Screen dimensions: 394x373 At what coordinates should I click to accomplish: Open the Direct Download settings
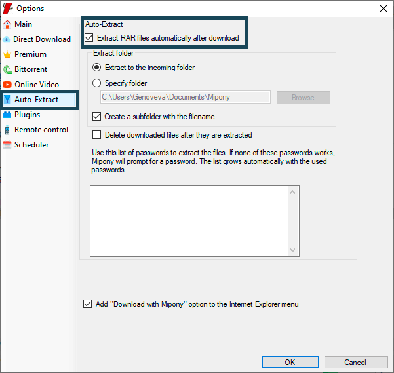[42, 39]
